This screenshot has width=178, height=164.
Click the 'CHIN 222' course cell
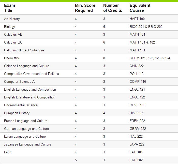[137, 66]
